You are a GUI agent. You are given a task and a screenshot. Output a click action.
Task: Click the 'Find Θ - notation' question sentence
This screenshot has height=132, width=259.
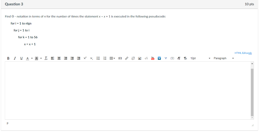(85, 16)
